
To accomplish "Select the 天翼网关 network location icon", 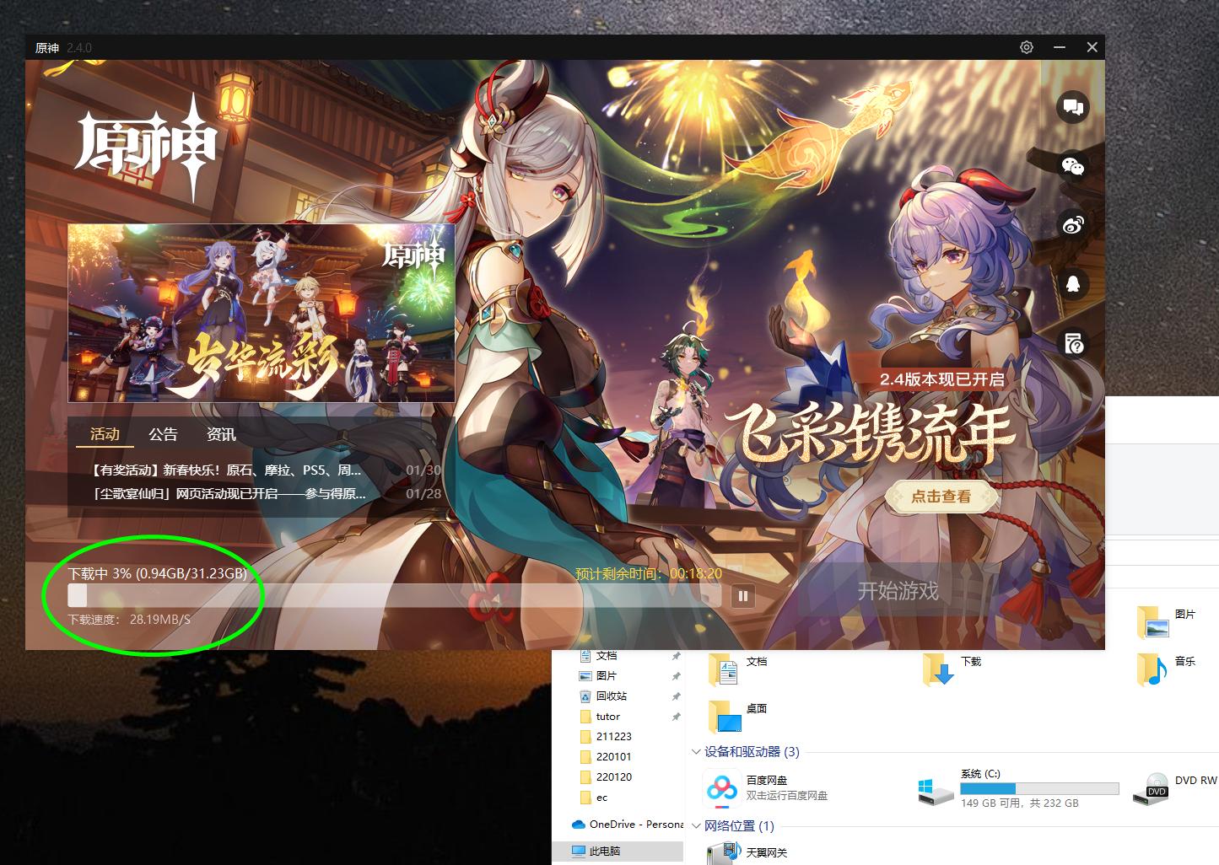I will click(723, 853).
